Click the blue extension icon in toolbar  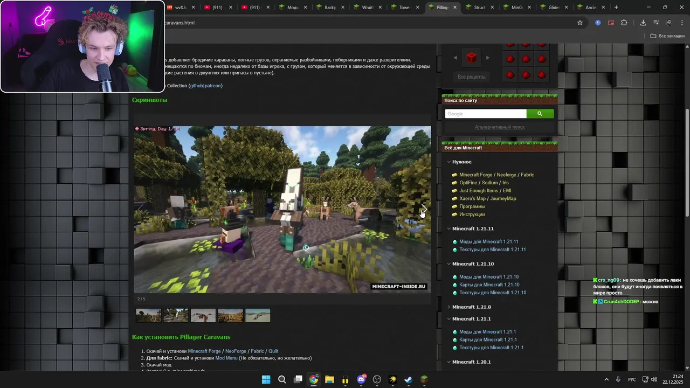598,23
